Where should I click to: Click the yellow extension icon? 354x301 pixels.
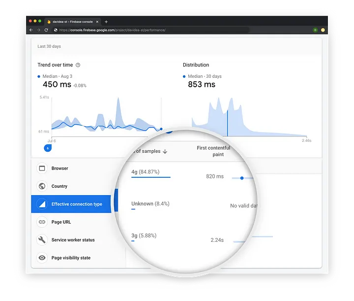click(323, 30)
